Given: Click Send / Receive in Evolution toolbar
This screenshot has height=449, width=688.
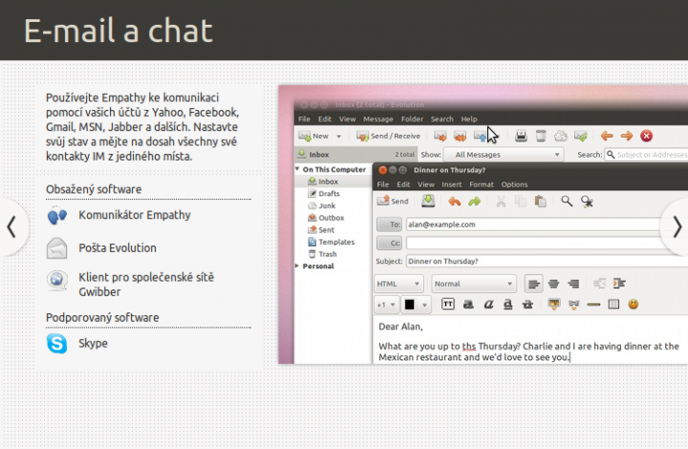Looking at the screenshot, I should tap(388, 137).
